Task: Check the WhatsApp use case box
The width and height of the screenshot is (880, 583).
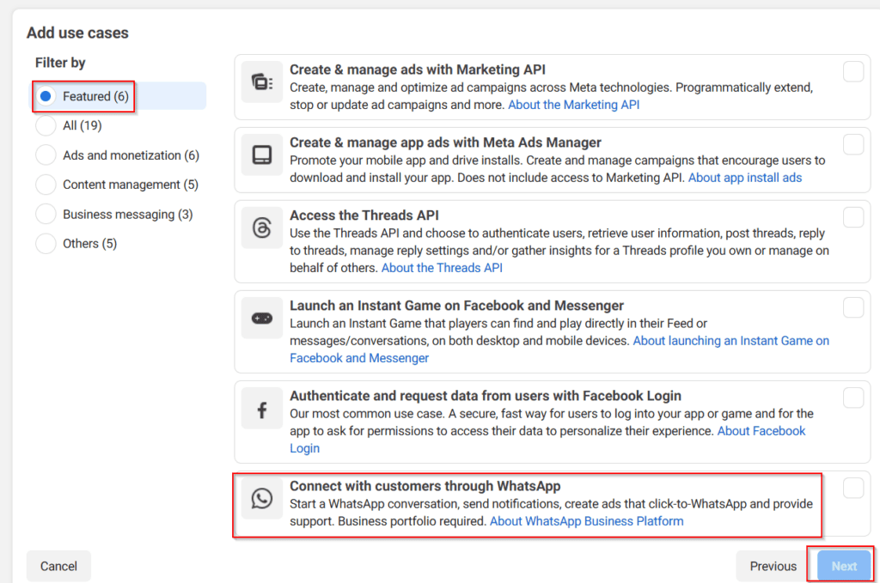Action: (x=853, y=489)
